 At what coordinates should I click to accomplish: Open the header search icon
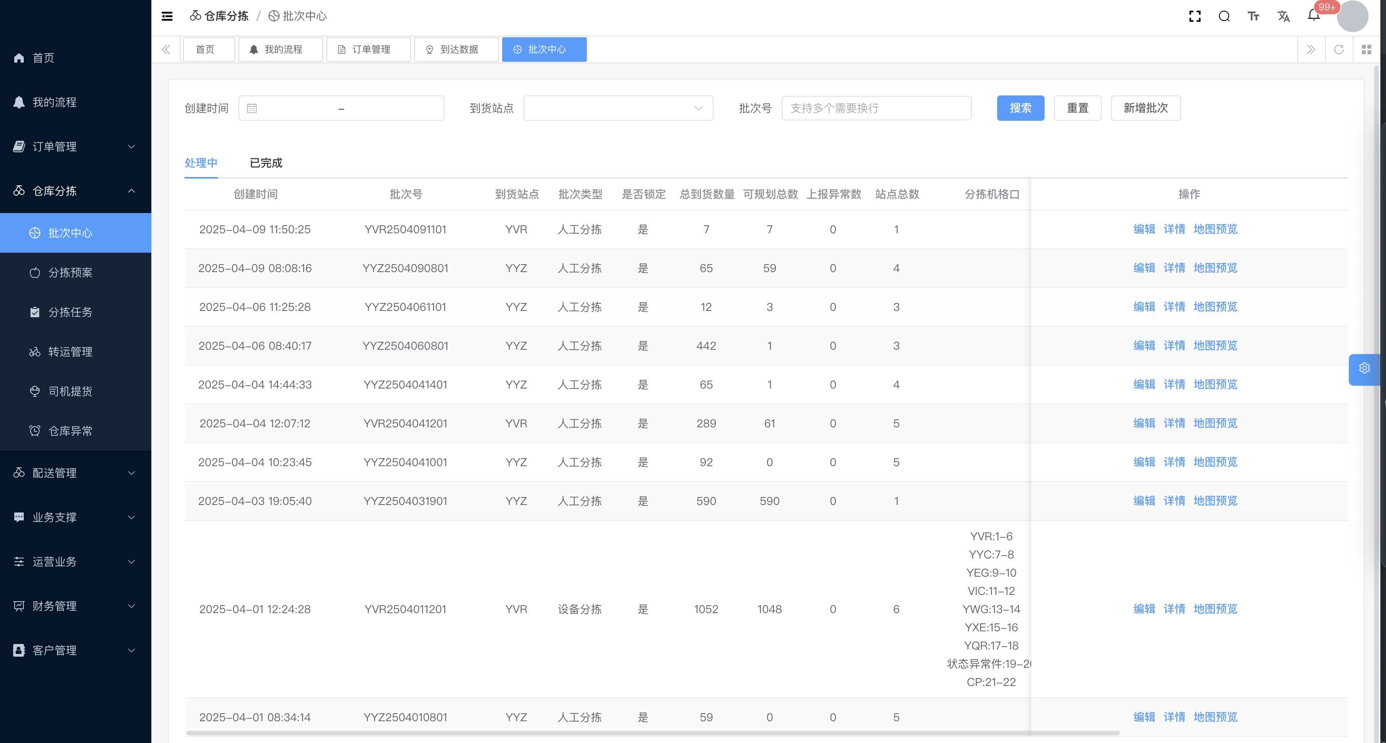[x=1224, y=16]
